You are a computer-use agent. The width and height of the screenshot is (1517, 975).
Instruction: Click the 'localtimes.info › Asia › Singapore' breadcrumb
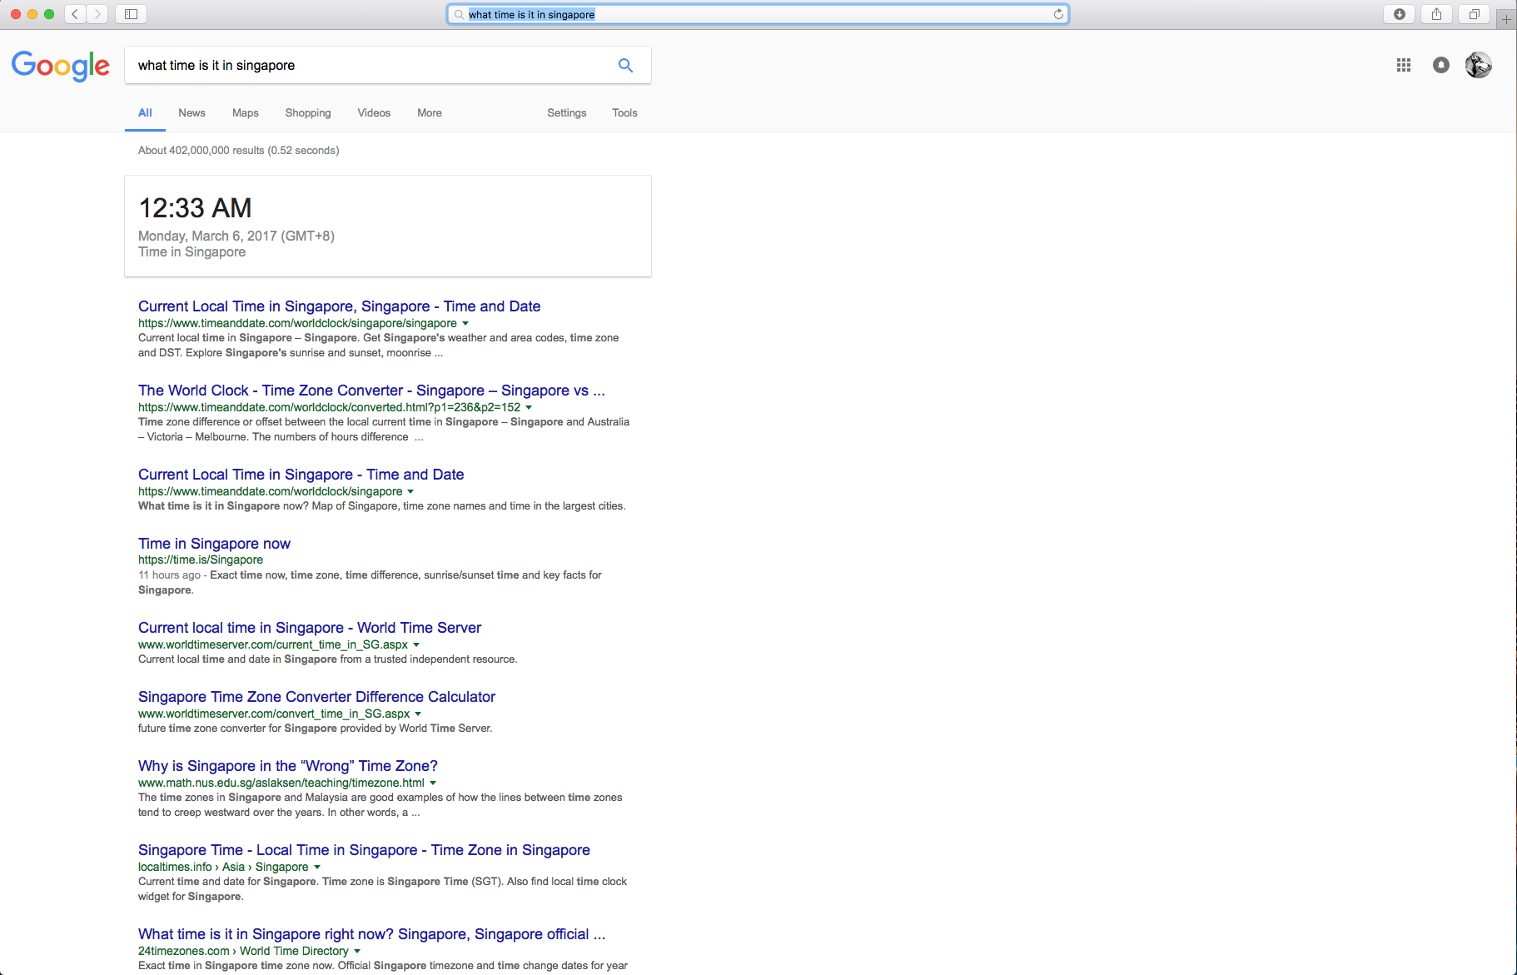223,867
